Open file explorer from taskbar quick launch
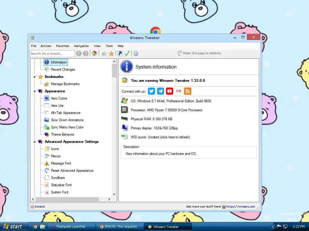309x231 pixels. tap(43, 226)
